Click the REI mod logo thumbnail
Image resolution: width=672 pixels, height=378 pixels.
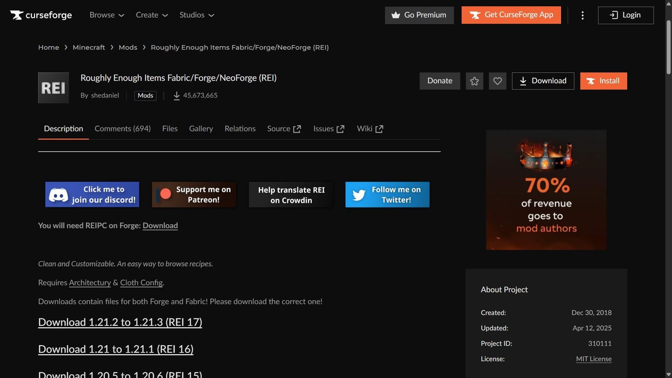click(53, 88)
